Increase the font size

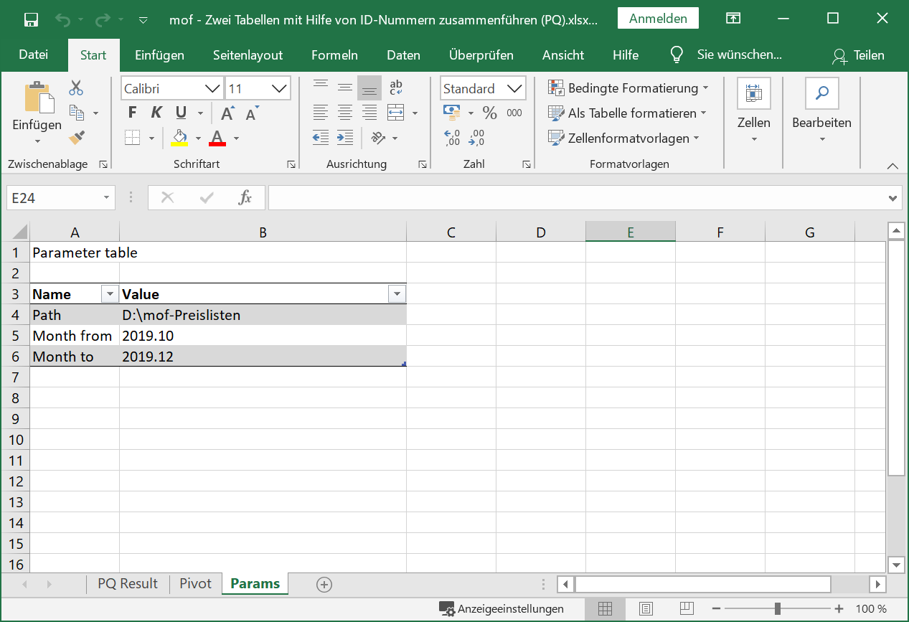click(x=227, y=113)
